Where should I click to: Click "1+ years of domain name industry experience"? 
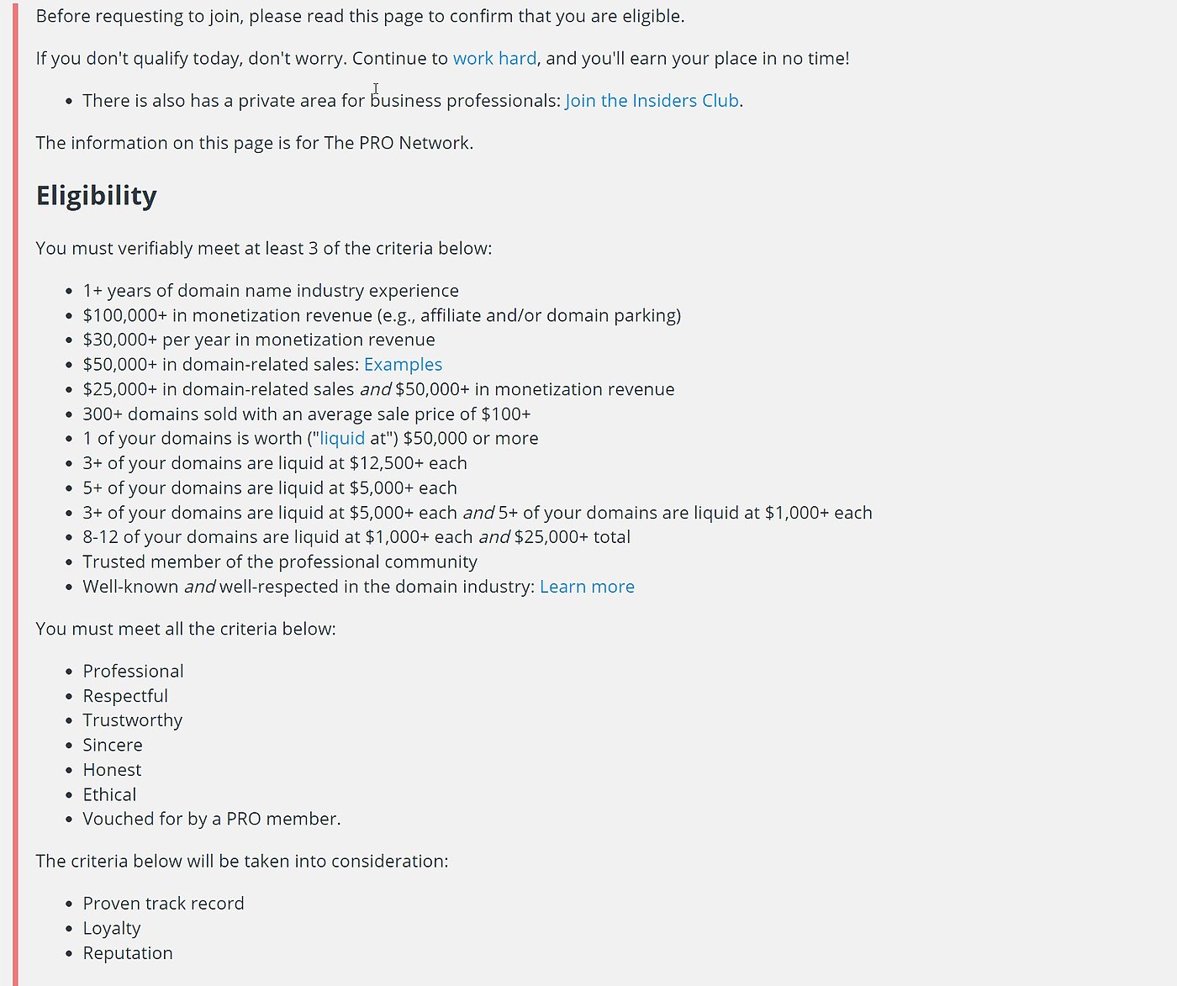(271, 291)
